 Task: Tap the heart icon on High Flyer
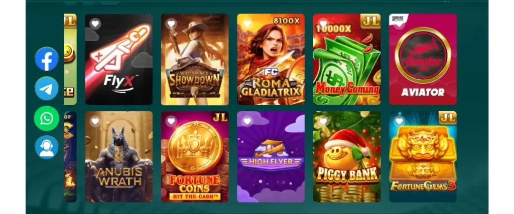pyautogui.click(x=247, y=121)
